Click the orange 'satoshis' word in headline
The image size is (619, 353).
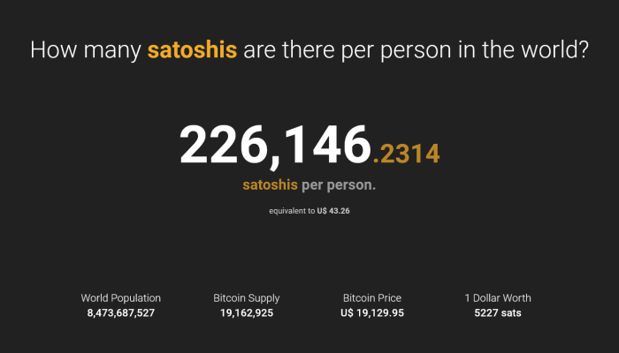[x=192, y=50]
